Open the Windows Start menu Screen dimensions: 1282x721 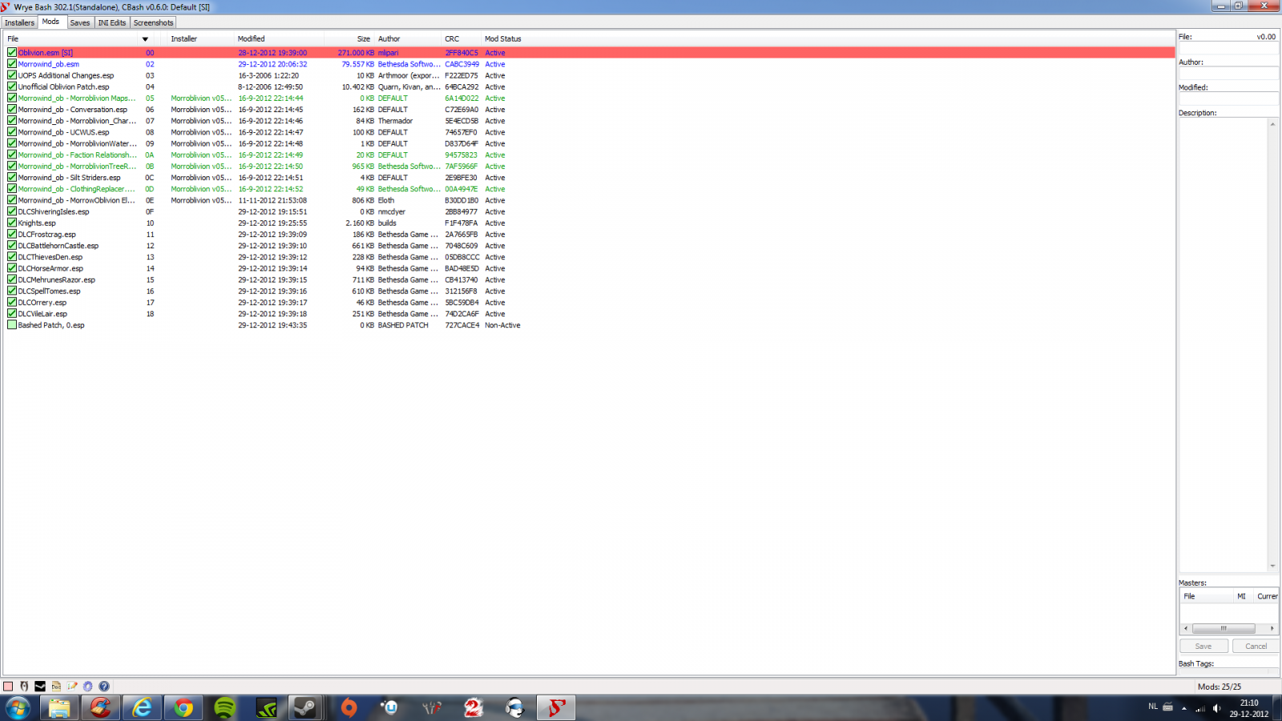coord(18,708)
